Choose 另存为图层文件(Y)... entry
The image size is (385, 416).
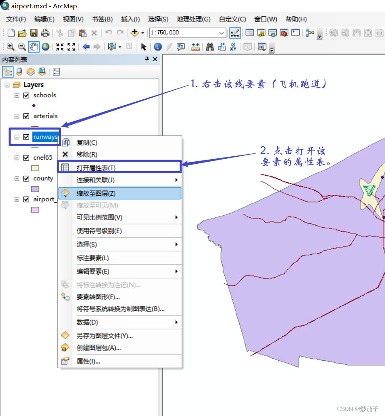[x=119, y=336]
